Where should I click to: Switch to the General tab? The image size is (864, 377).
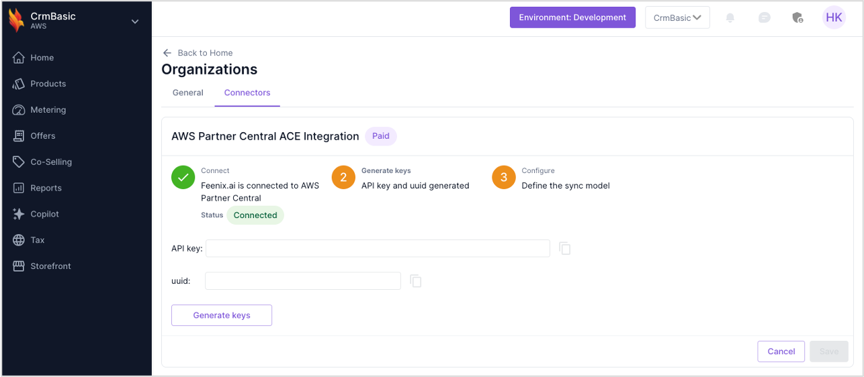tap(188, 93)
